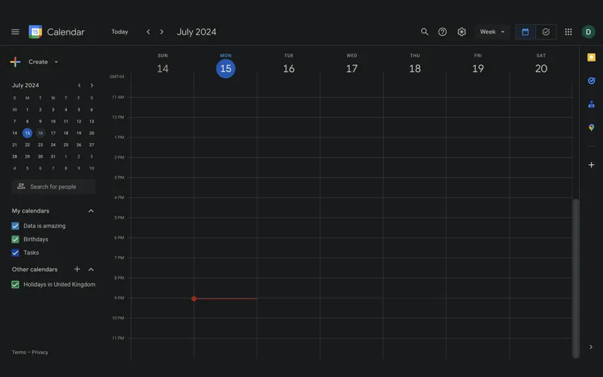
Task: Select 12 in mini calendar
Action: click(x=79, y=122)
